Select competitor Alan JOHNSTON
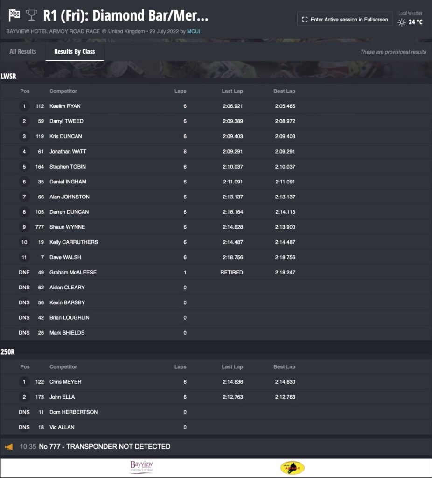The image size is (432, 478). click(x=70, y=197)
